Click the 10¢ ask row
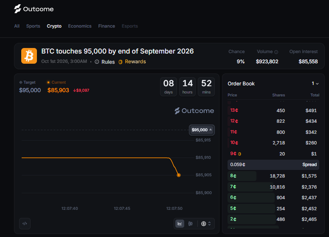Image resolution: width=329 pixels, height=237 pixels. point(273,143)
